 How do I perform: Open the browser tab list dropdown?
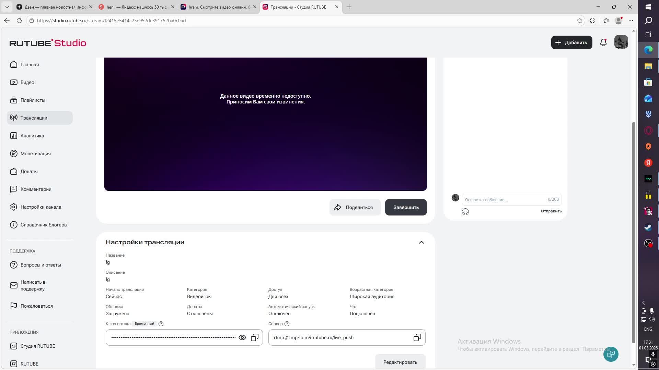[x=7, y=7]
